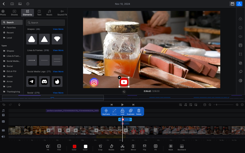
Task: Lock the selected element
Action: tap(122, 112)
